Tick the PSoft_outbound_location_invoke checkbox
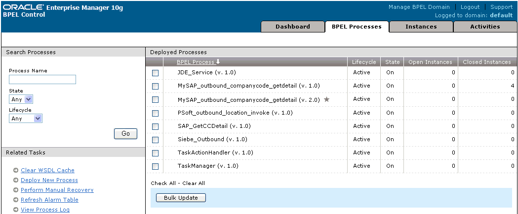Viewport: 518px width, 214px height. (x=155, y=113)
